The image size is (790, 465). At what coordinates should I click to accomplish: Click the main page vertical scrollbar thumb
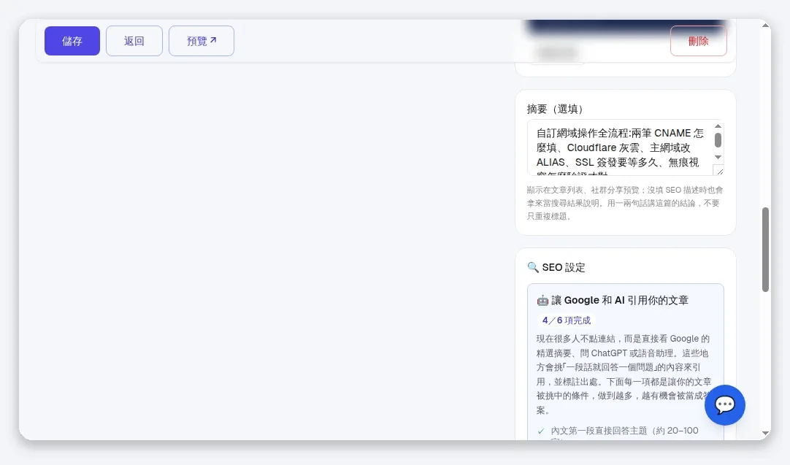pyautogui.click(x=765, y=250)
